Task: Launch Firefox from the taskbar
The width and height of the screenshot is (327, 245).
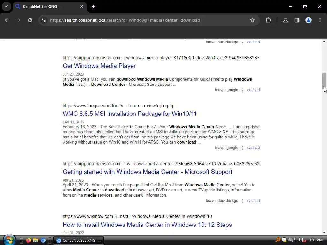Action: [x=28, y=241]
